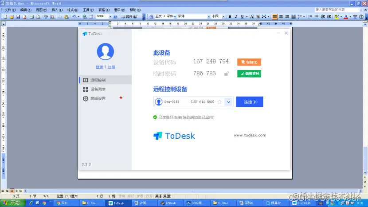368x207 pixels.
Task: Open the font name dropdown 宋体
Action: click(x=209, y=16)
